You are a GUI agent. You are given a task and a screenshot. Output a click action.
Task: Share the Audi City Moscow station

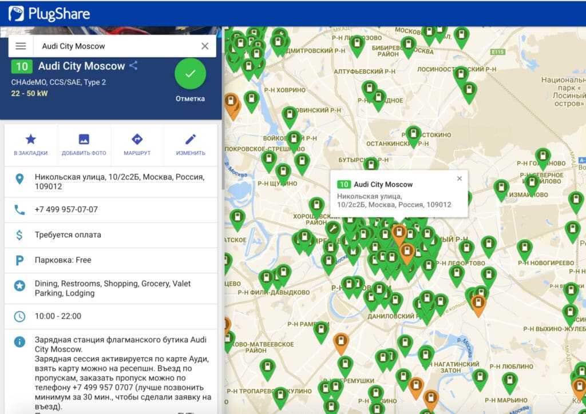click(x=133, y=66)
